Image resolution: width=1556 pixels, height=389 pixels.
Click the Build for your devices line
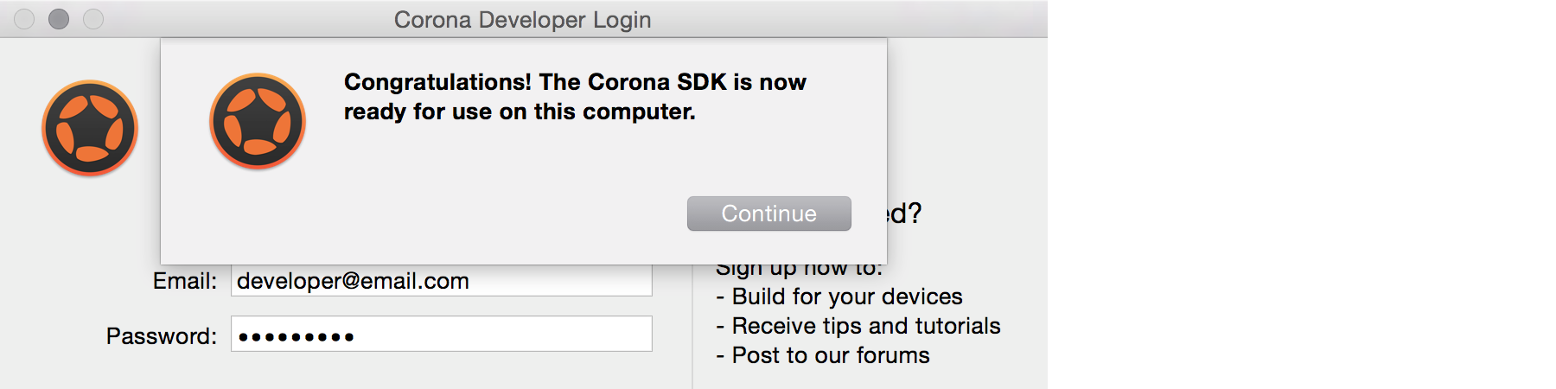click(x=839, y=297)
